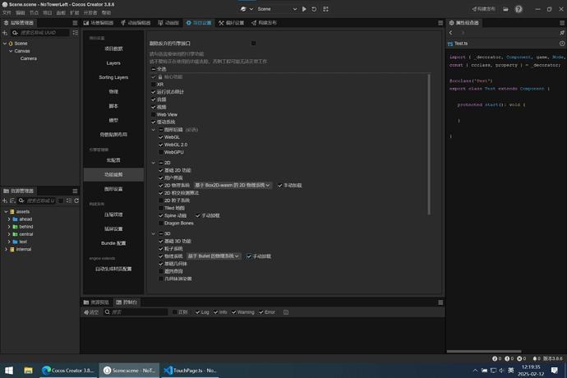Image resolution: width=567 pixels, height=378 pixels.
Task: Click the grid icon right of the refresh button
Action: click(325, 9)
